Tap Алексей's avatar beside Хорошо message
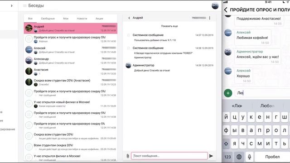The width and height of the screenshot is (290, 163). (x=228, y=71)
